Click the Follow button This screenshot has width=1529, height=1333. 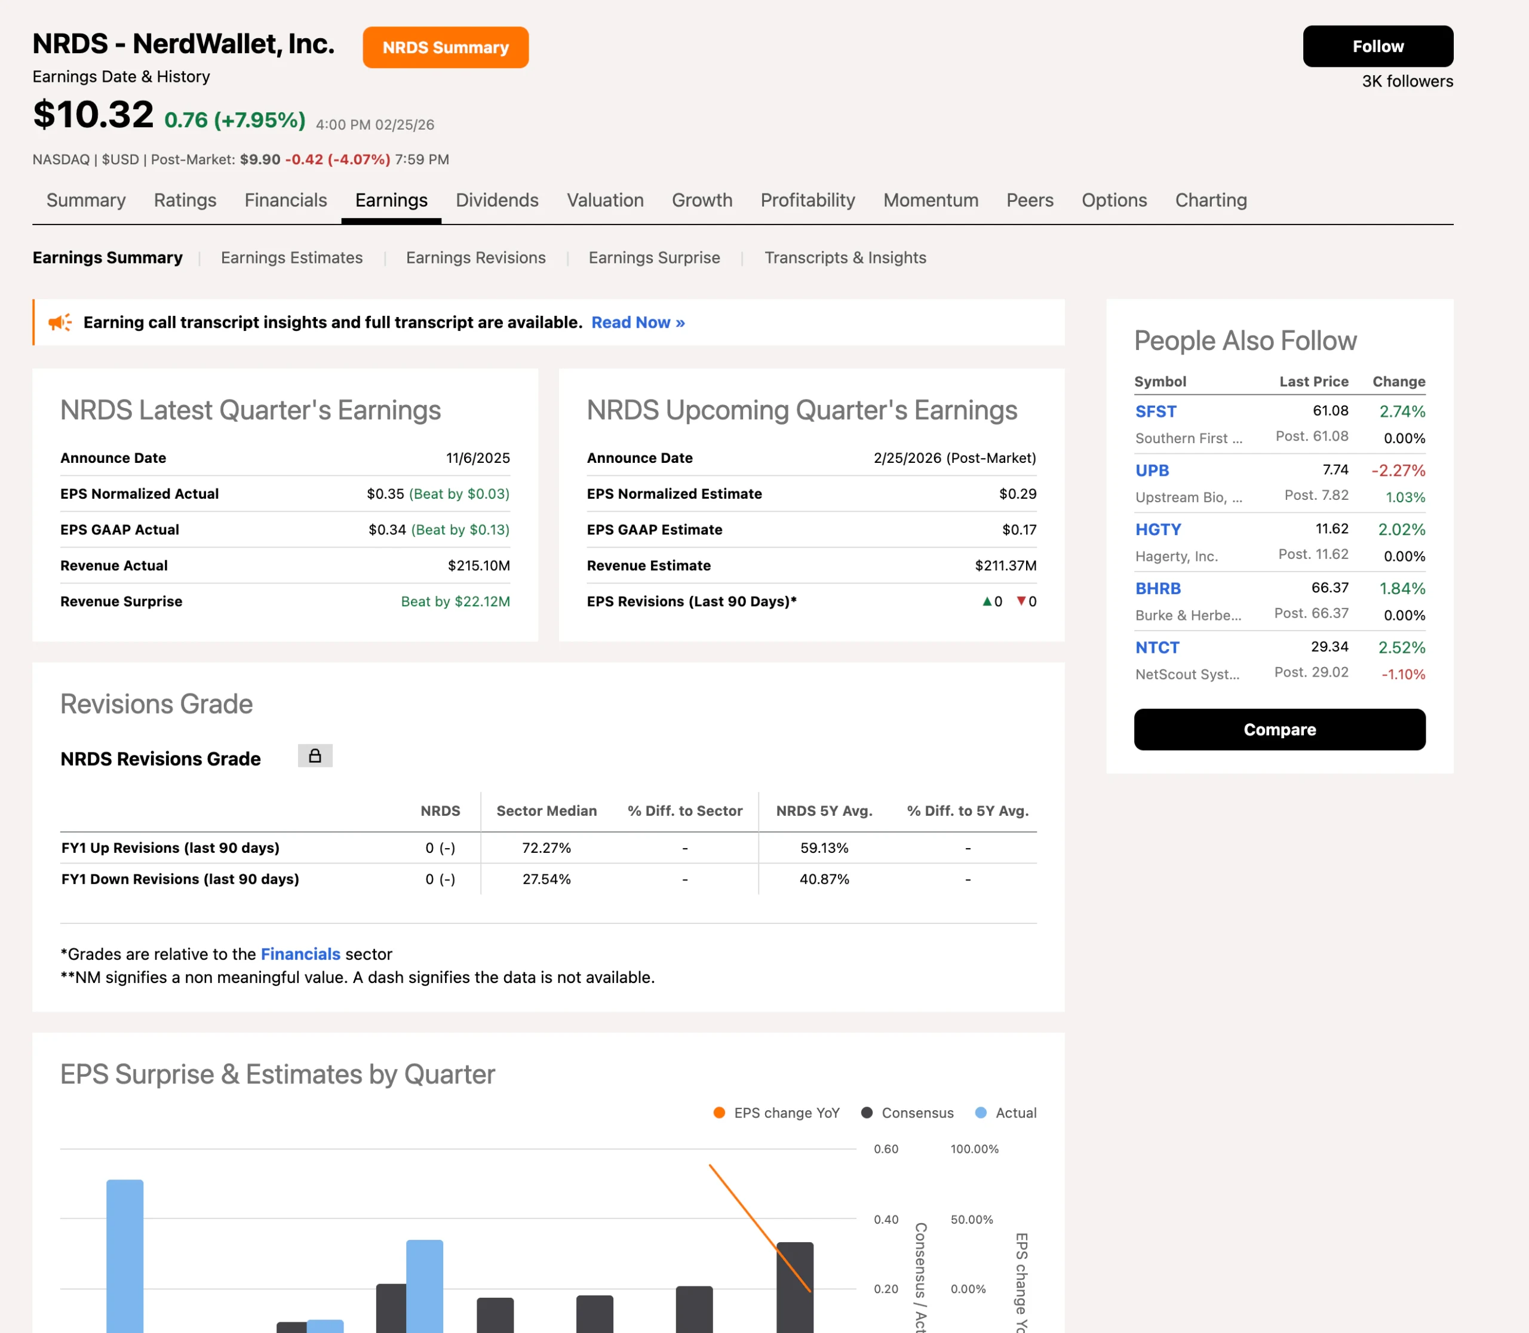pos(1377,46)
